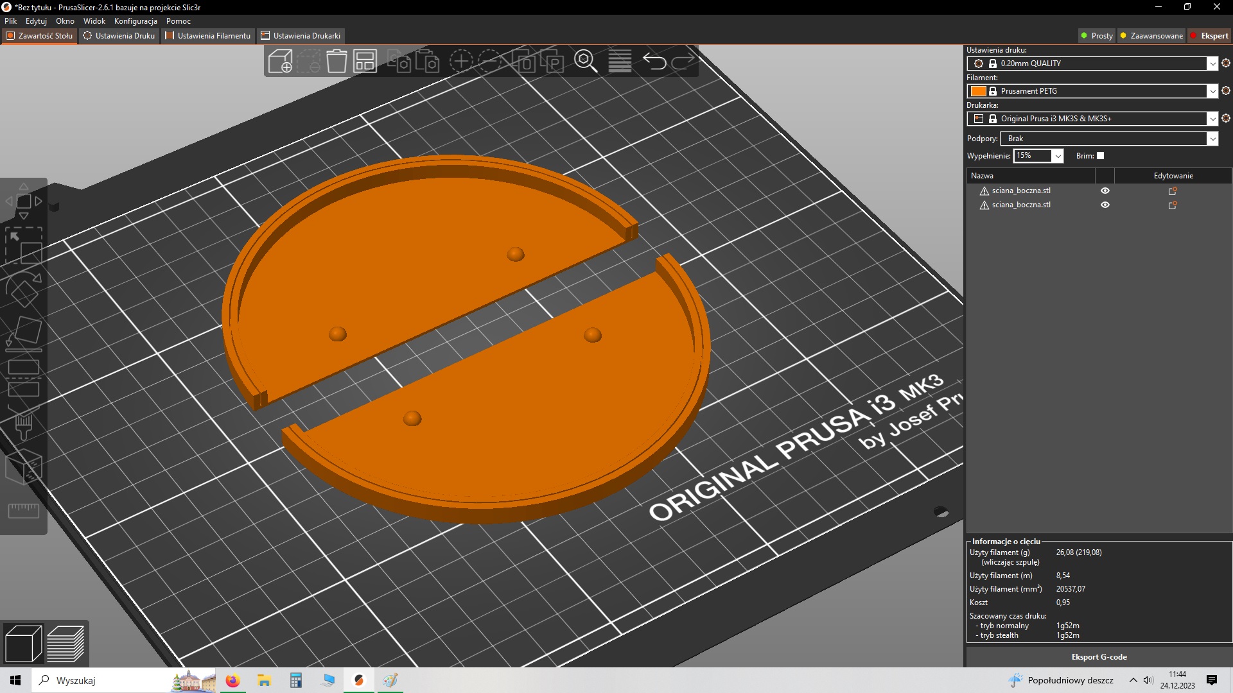Image resolution: width=1233 pixels, height=693 pixels.
Task: Click the Arrange objects icon
Action: click(x=365, y=62)
